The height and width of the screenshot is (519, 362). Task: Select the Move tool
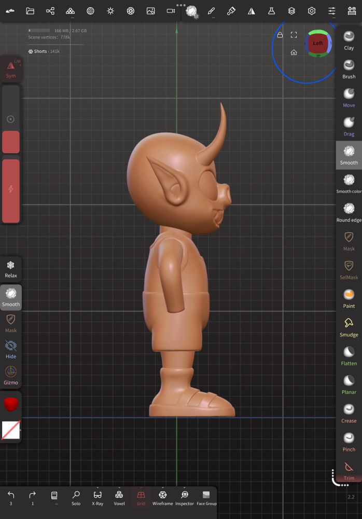[349, 98]
